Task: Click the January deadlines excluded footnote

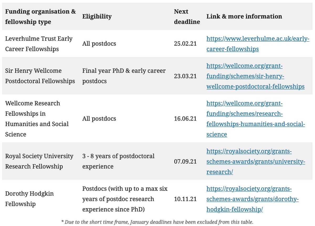Action: coord(157,222)
